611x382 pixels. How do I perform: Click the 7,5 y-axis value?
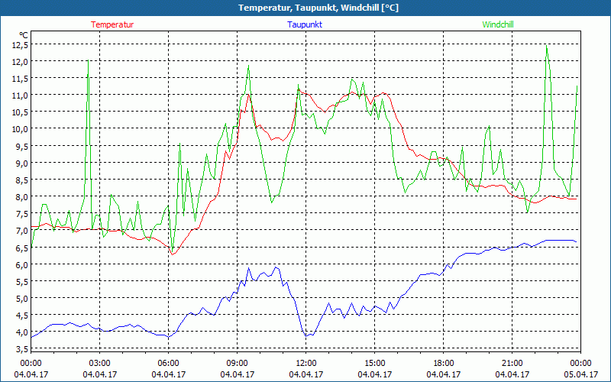[22, 214]
